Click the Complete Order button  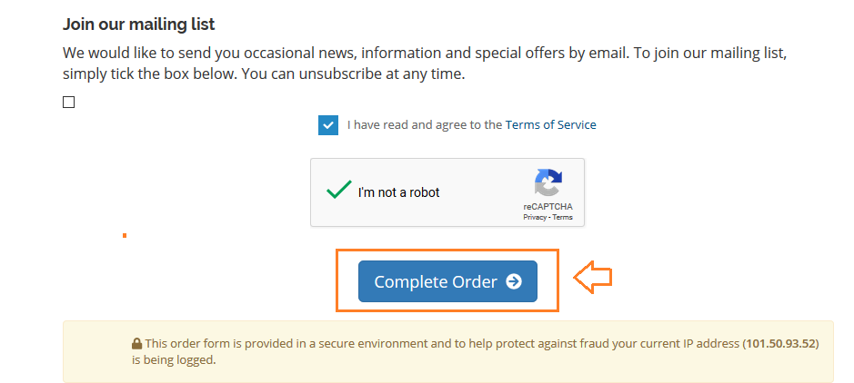click(447, 281)
